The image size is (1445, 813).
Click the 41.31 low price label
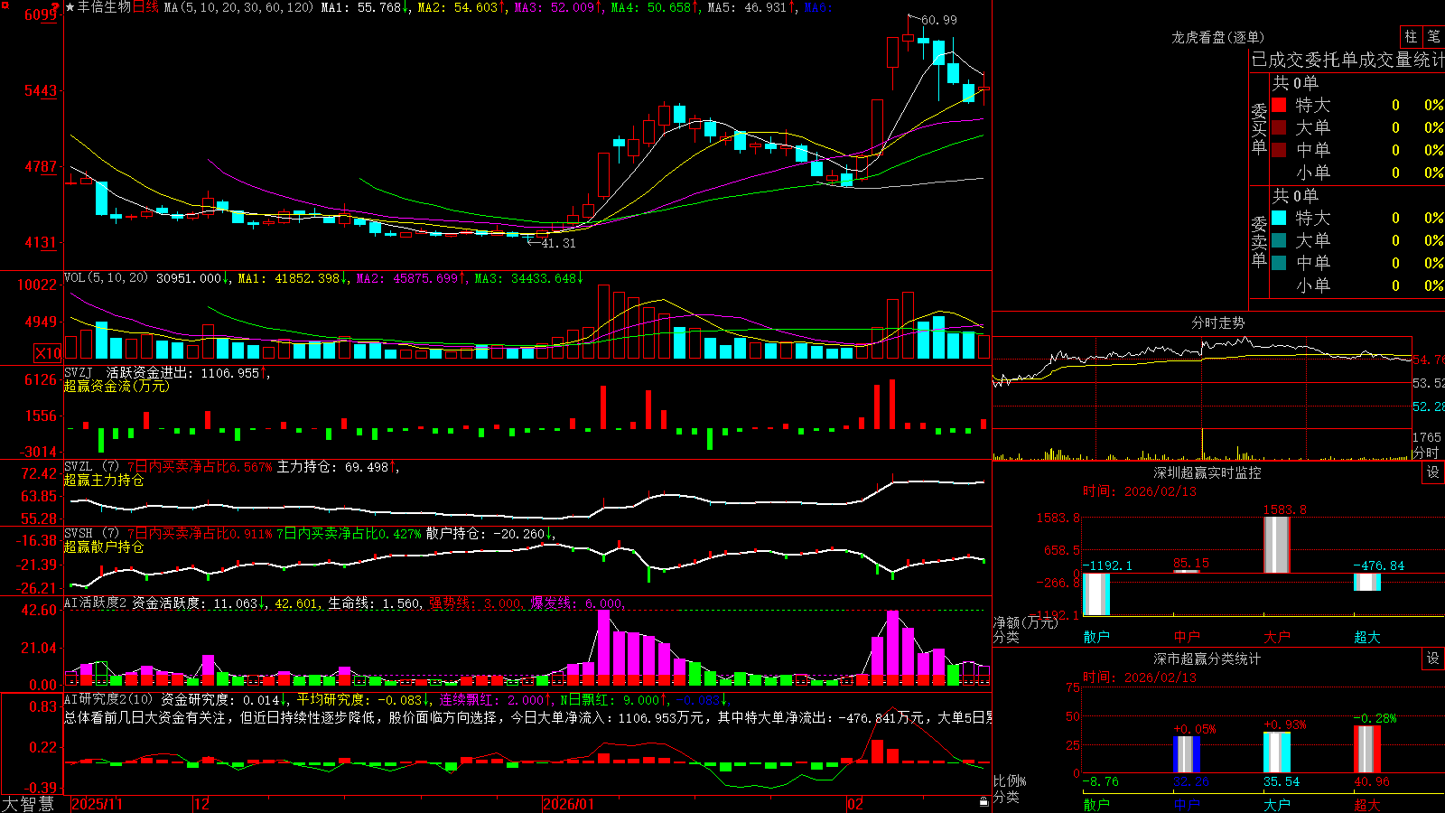[x=558, y=243]
